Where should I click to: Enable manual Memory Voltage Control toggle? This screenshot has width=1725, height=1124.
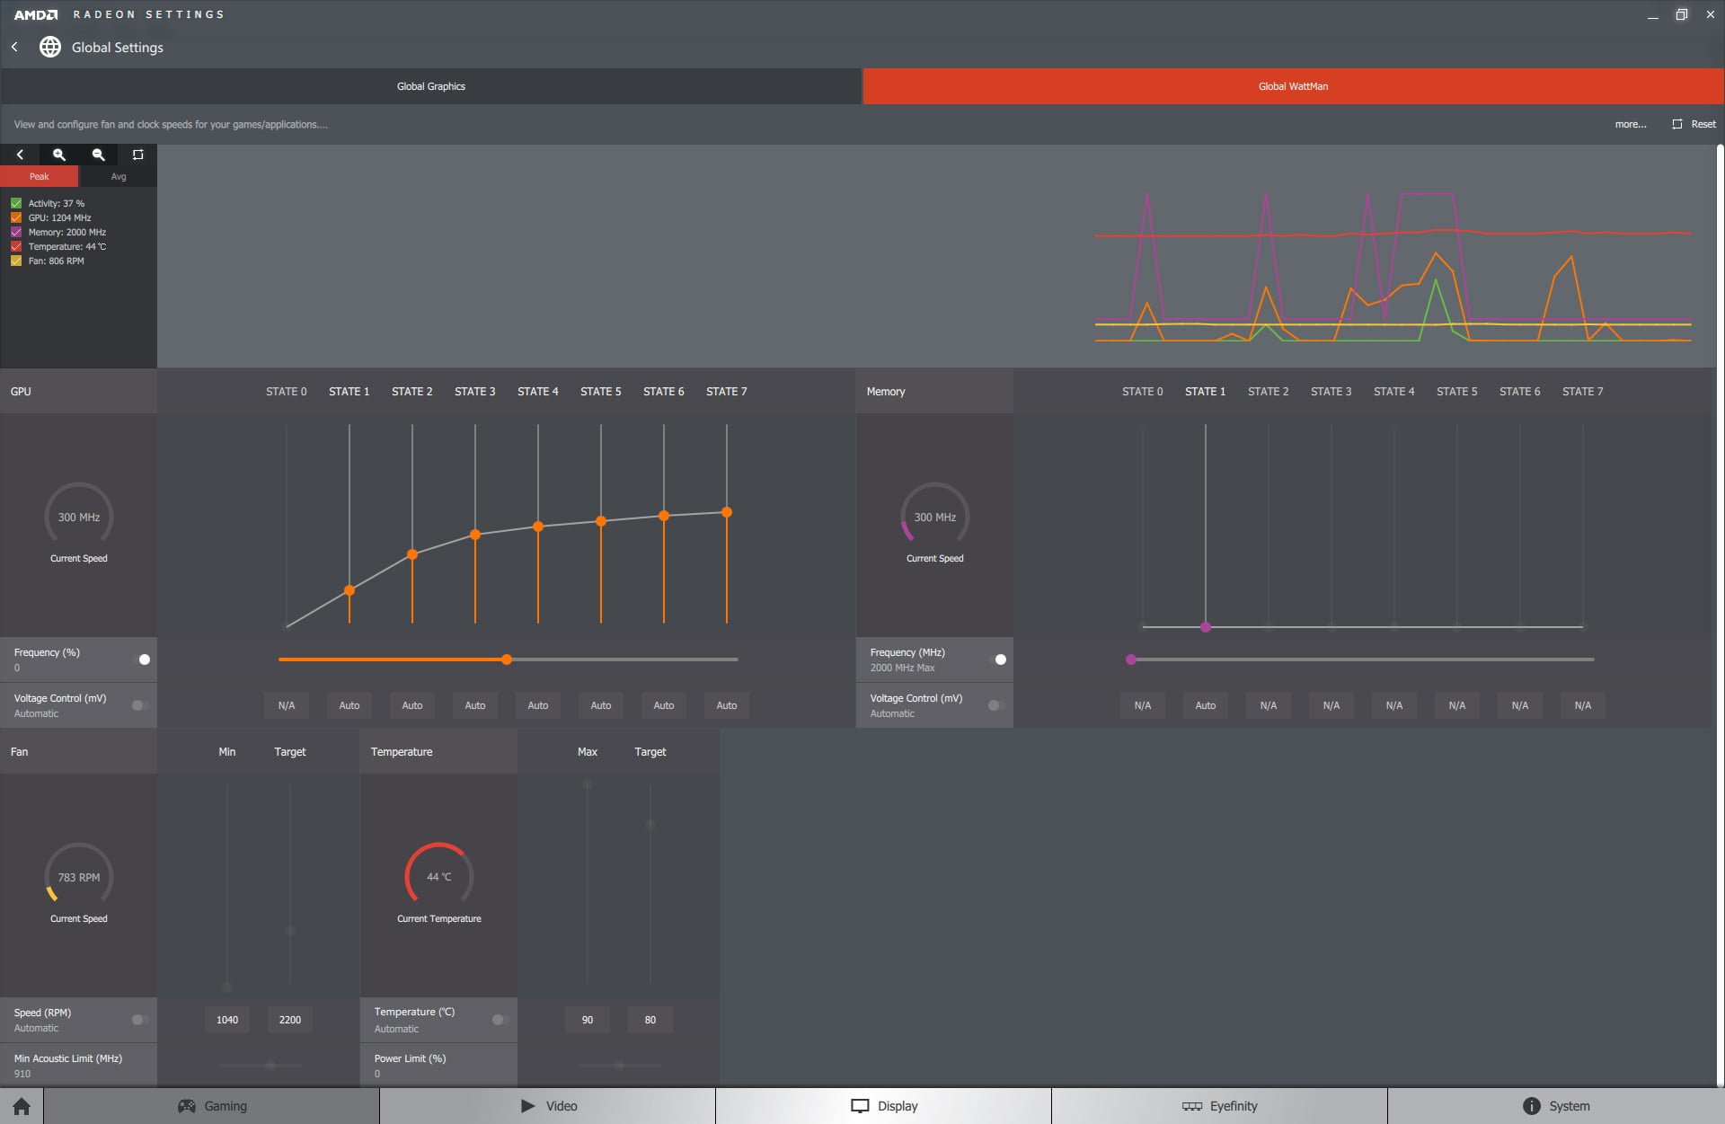coord(996,705)
